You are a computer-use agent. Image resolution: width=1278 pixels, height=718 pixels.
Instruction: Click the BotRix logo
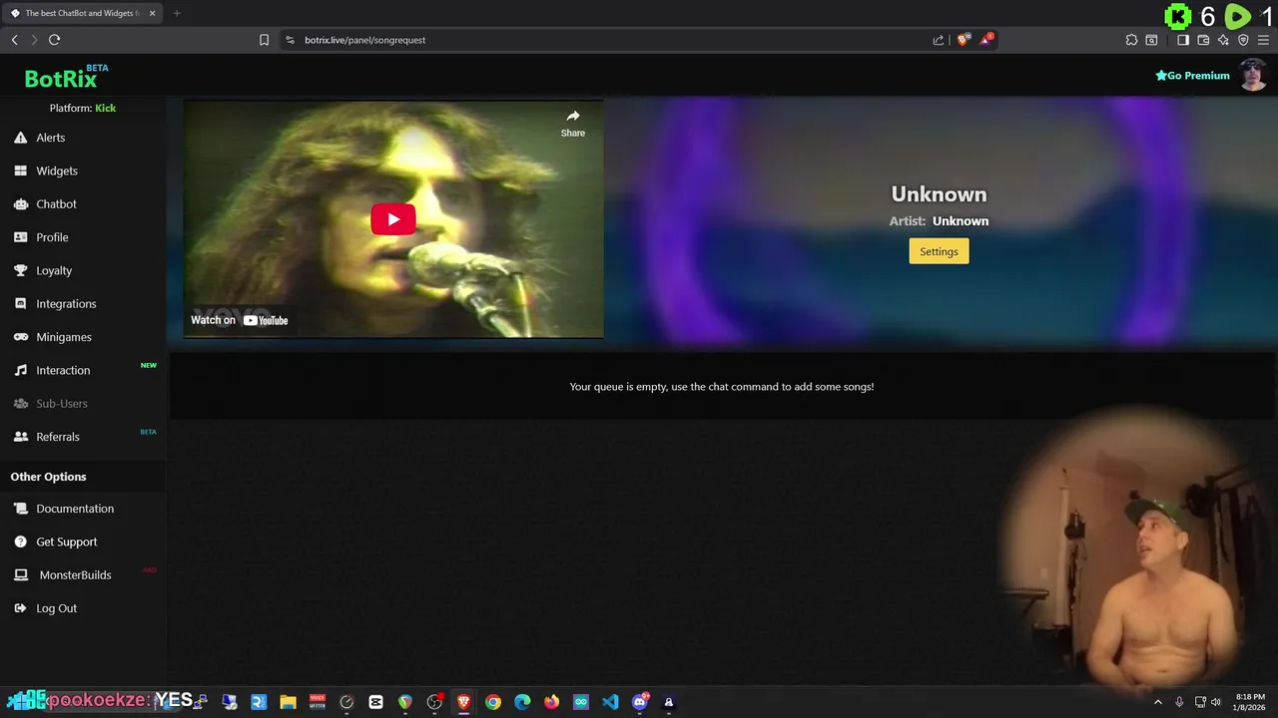tap(61, 79)
